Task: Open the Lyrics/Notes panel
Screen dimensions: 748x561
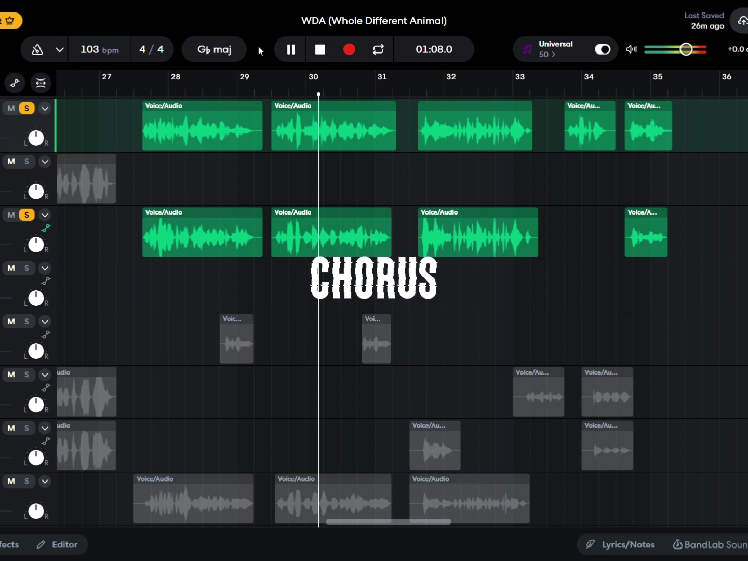Action: (x=621, y=544)
